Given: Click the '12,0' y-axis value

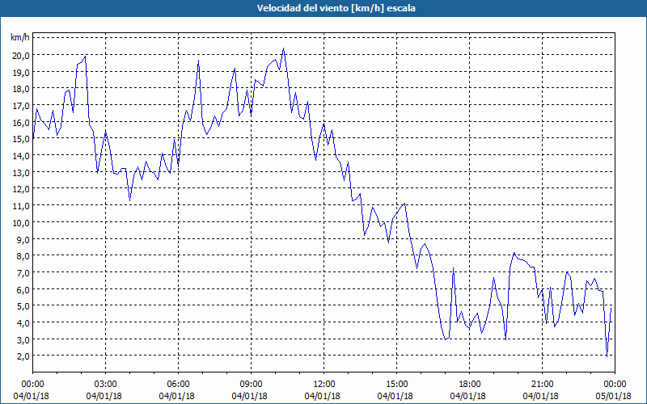Looking at the screenshot, I should tap(21, 189).
